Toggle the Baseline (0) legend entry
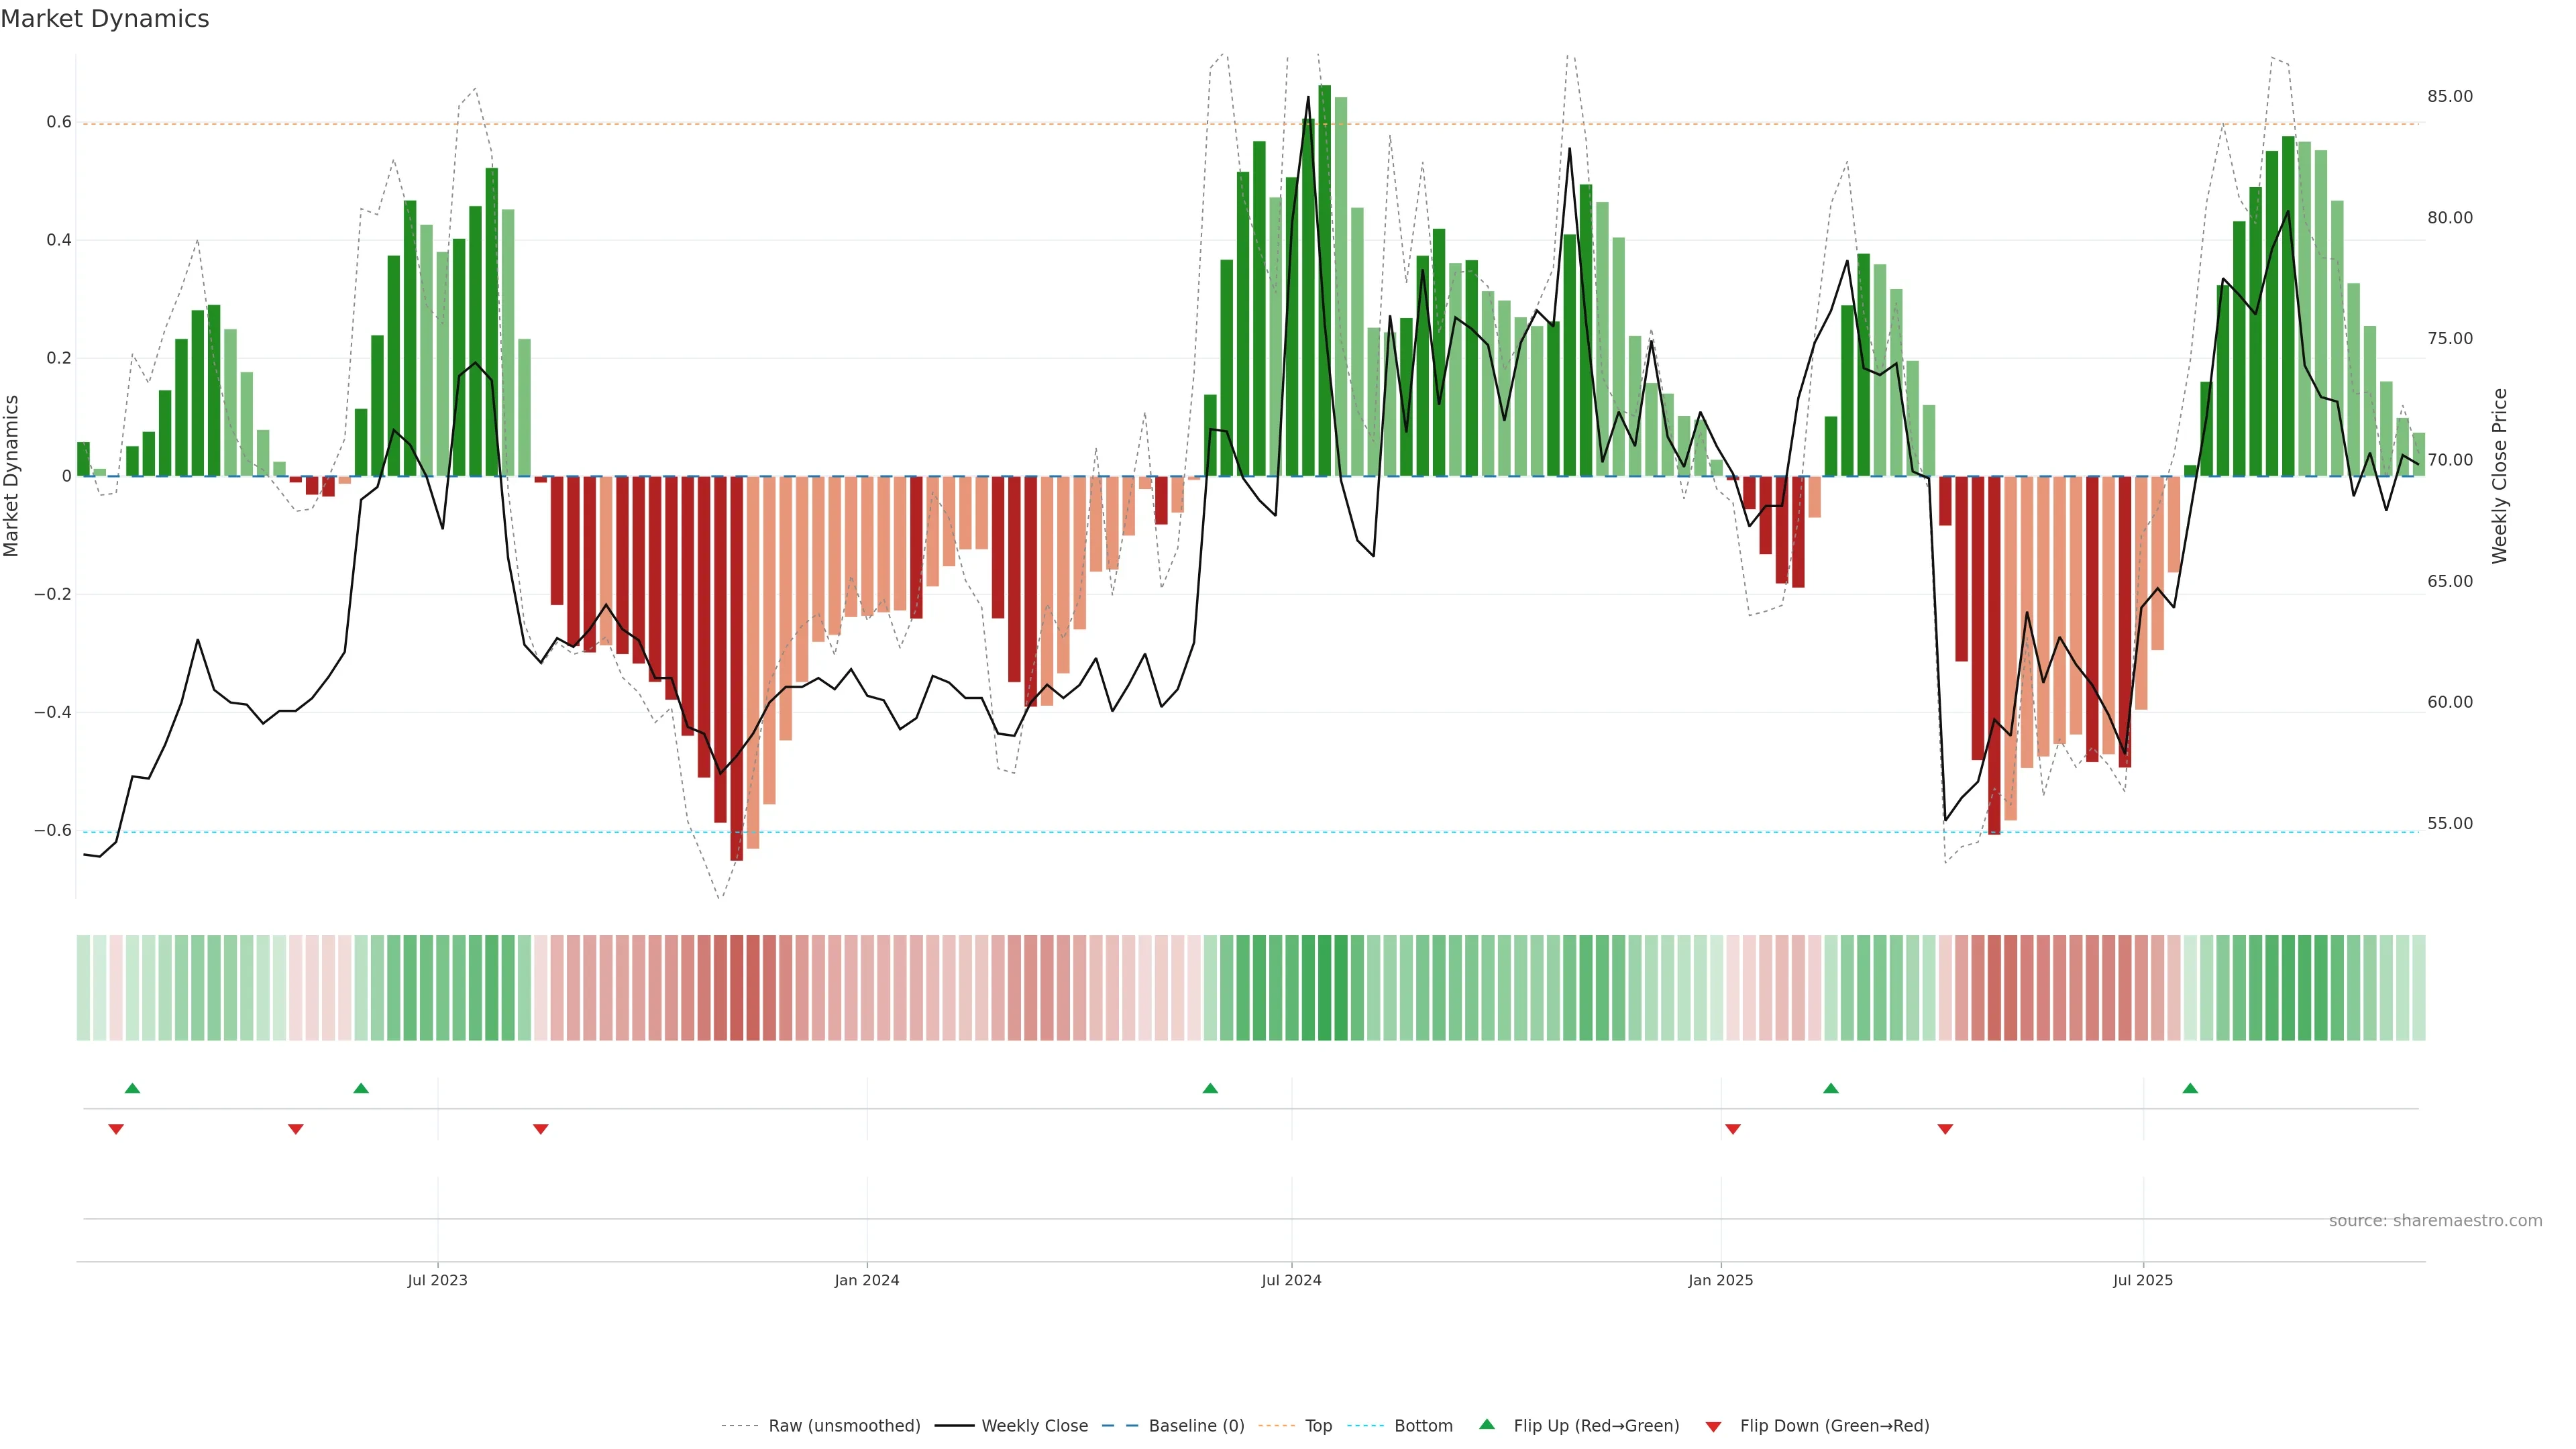The height and width of the screenshot is (1449, 2576). 1196,1426
